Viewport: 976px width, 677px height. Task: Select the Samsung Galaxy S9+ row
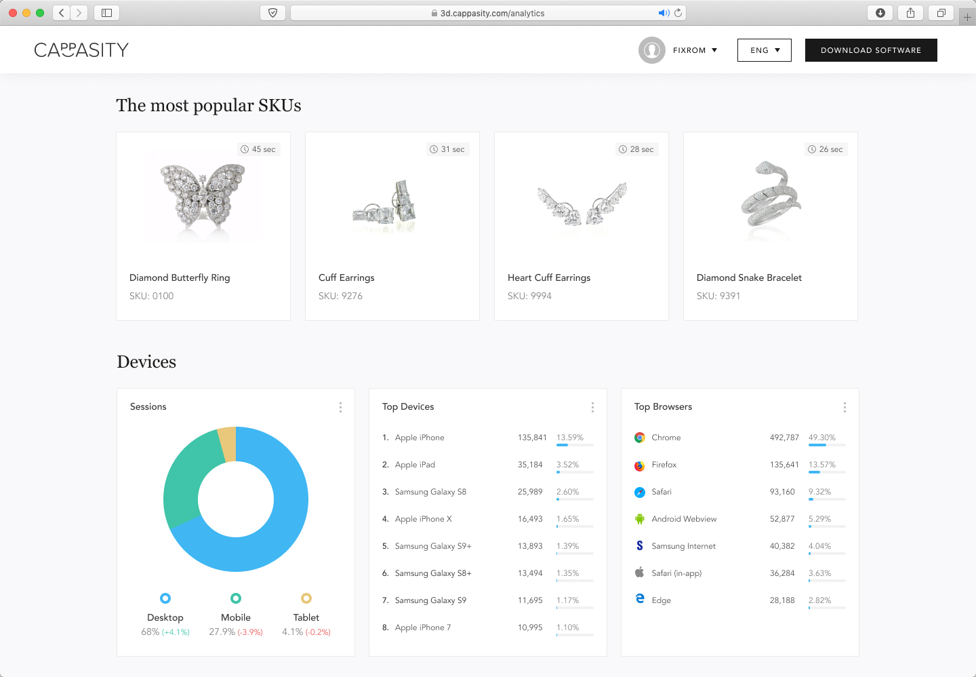click(x=488, y=547)
